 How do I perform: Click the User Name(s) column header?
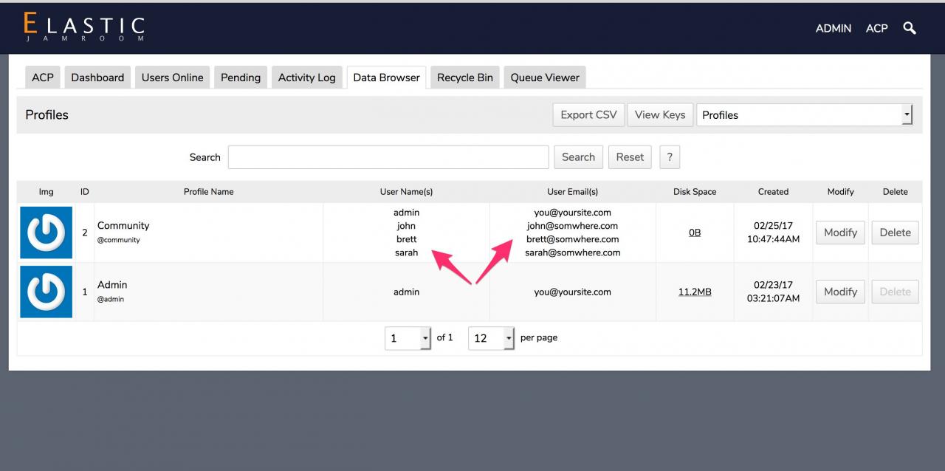pos(406,191)
